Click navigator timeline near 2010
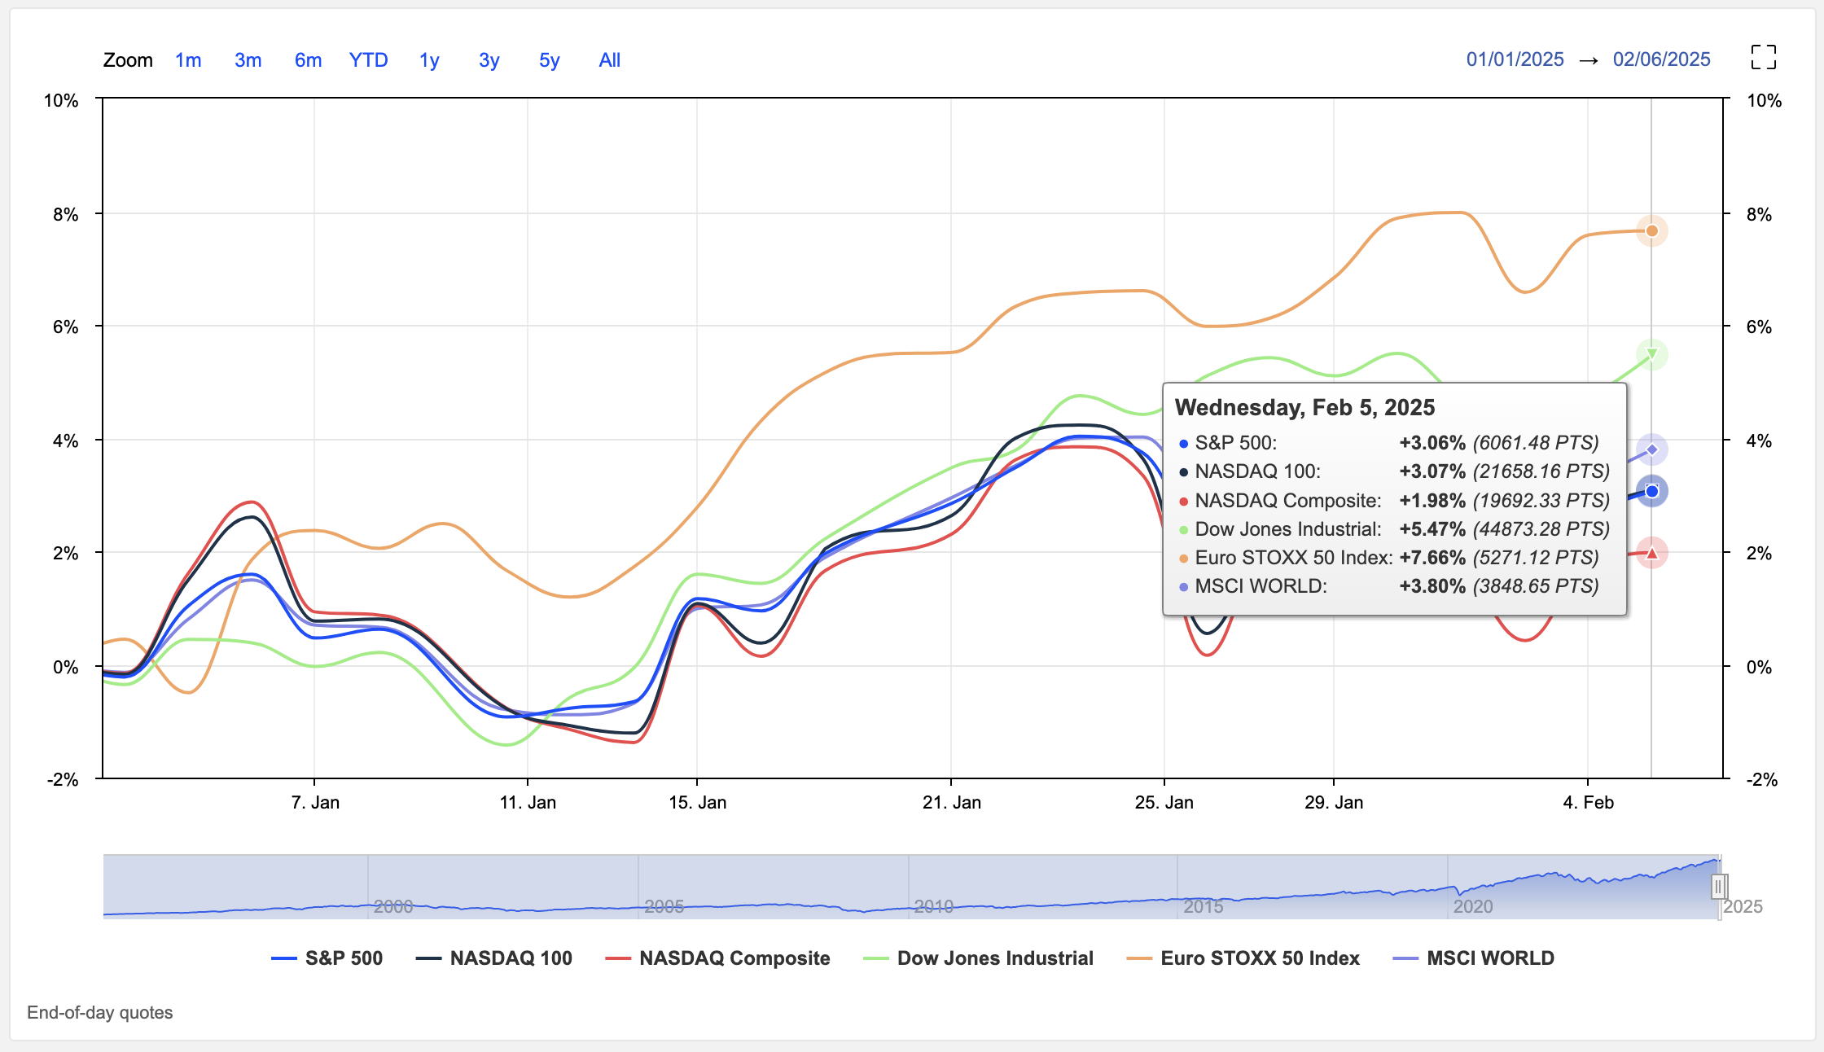Image resolution: width=1824 pixels, height=1052 pixels. point(933,906)
